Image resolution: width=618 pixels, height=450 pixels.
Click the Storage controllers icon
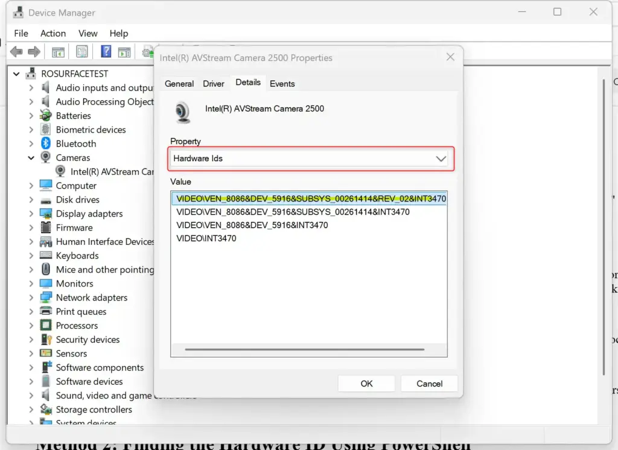tap(46, 409)
